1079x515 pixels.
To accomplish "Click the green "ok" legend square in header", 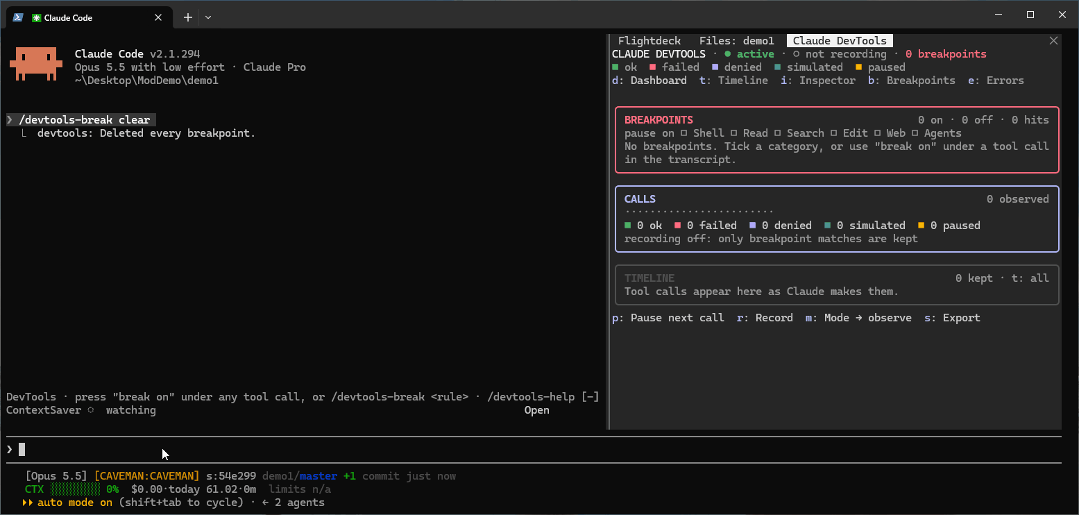I will coord(615,67).
